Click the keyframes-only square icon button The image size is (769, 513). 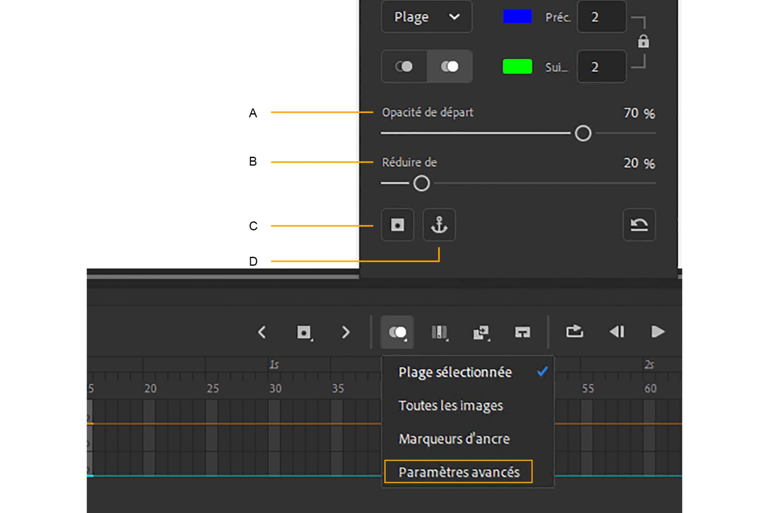[397, 225]
